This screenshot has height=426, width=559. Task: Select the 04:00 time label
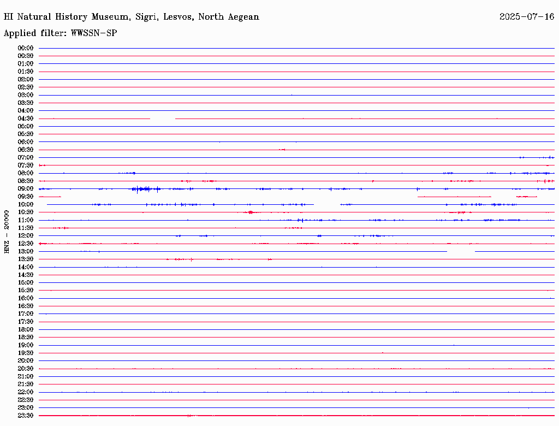26,111
